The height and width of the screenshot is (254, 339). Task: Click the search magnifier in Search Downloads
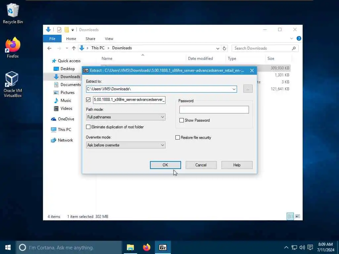coord(294,48)
